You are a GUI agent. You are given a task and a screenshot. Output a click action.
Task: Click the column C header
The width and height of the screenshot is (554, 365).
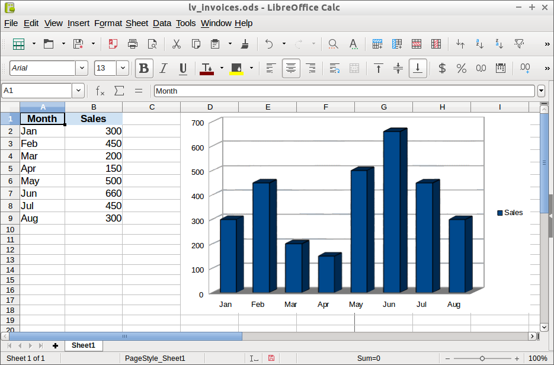point(152,107)
